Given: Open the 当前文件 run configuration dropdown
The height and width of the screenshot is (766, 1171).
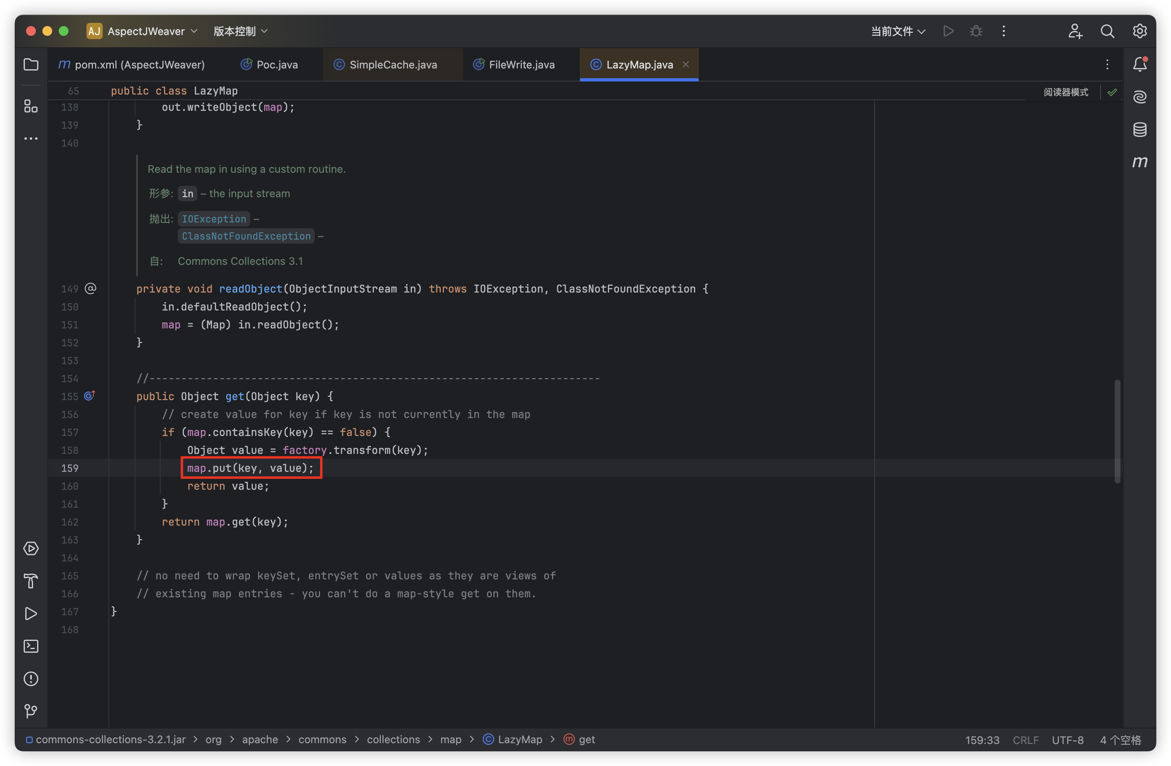Looking at the screenshot, I should [x=898, y=31].
